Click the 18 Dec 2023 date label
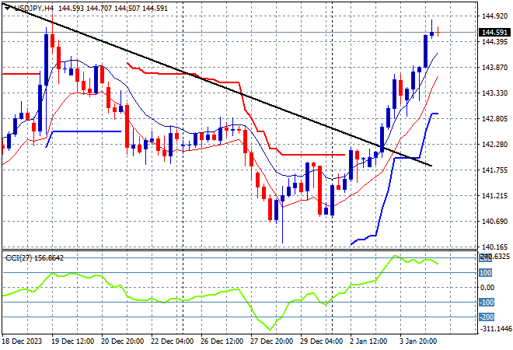The height and width of the screenshot is (350, 513). pos(23,341)
